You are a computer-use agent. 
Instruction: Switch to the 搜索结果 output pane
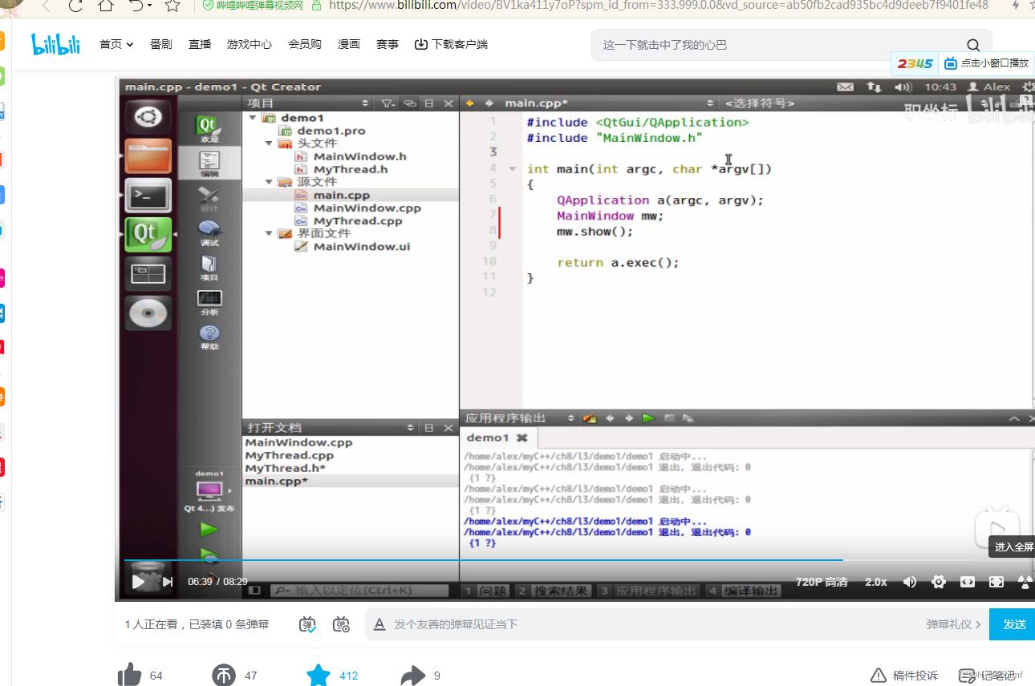click(x=553, y=591)
